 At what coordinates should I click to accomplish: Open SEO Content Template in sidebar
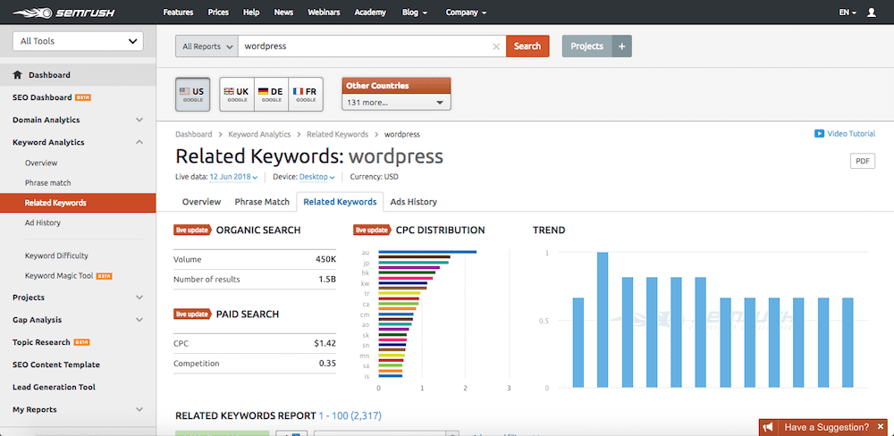[55, 365]
